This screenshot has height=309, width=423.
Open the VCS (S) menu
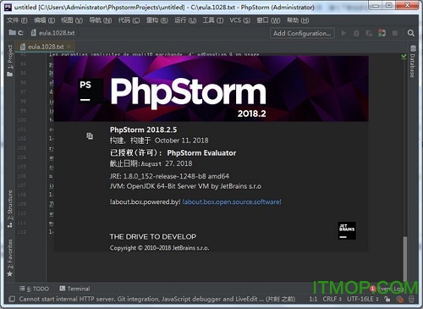pos(239,20)
